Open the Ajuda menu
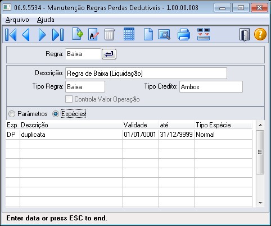 point(46,20)
